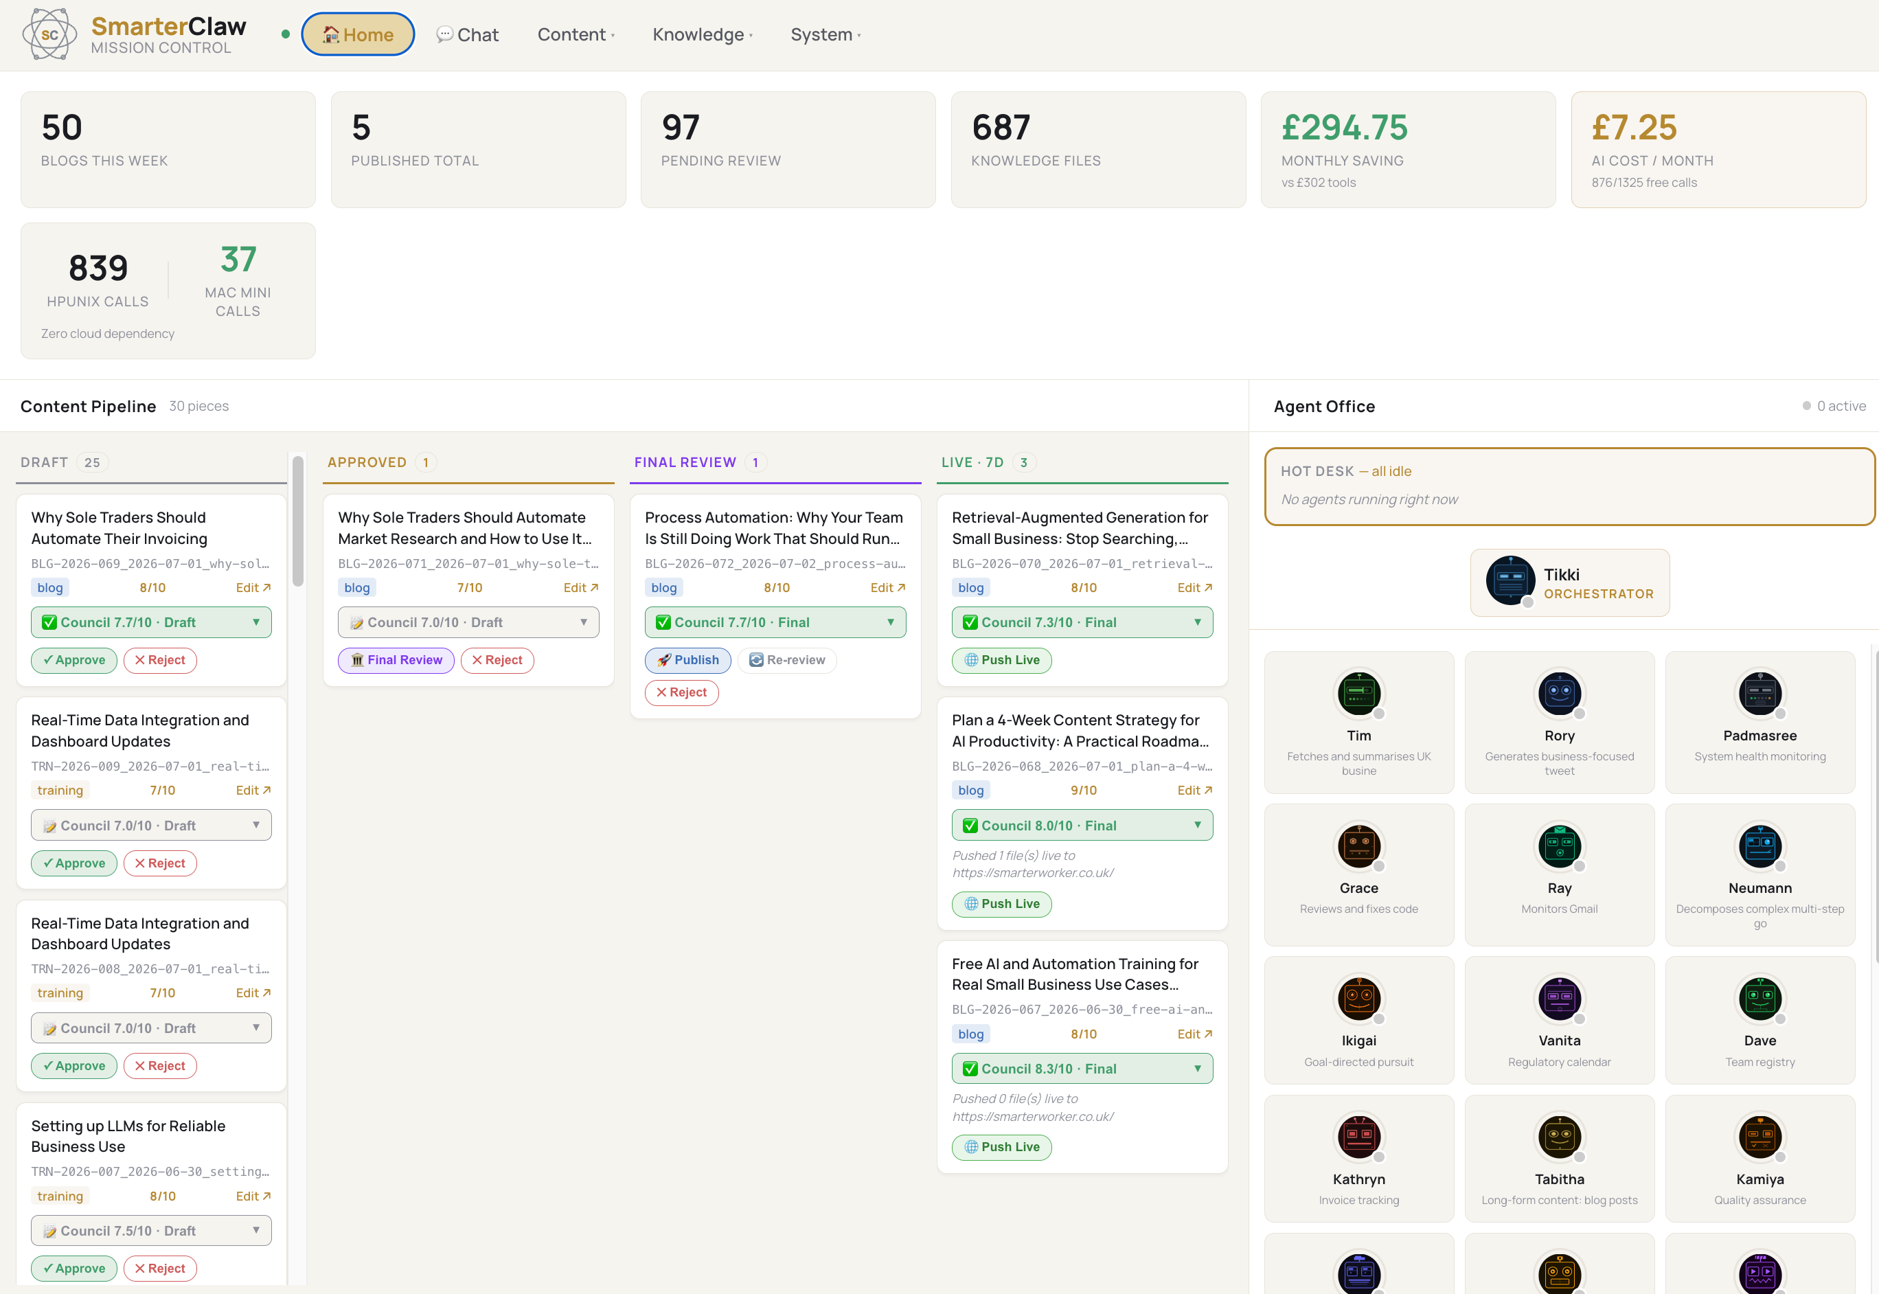Expand Council 7.0/10 Draft dropdown in Approved column

coord(468,623)
